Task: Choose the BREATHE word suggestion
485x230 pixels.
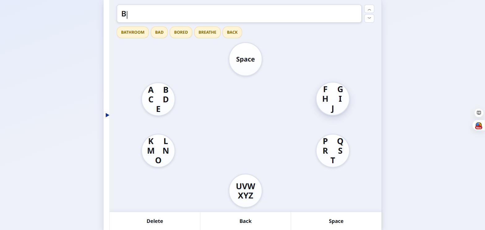Action: [207, 32]
